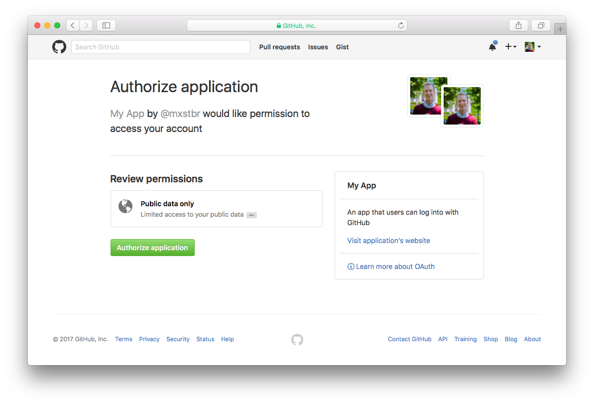The height and width of the screenshot is (405, 594).
Task: Click the globe icon for Public data
Action: [x=125, y=206]
